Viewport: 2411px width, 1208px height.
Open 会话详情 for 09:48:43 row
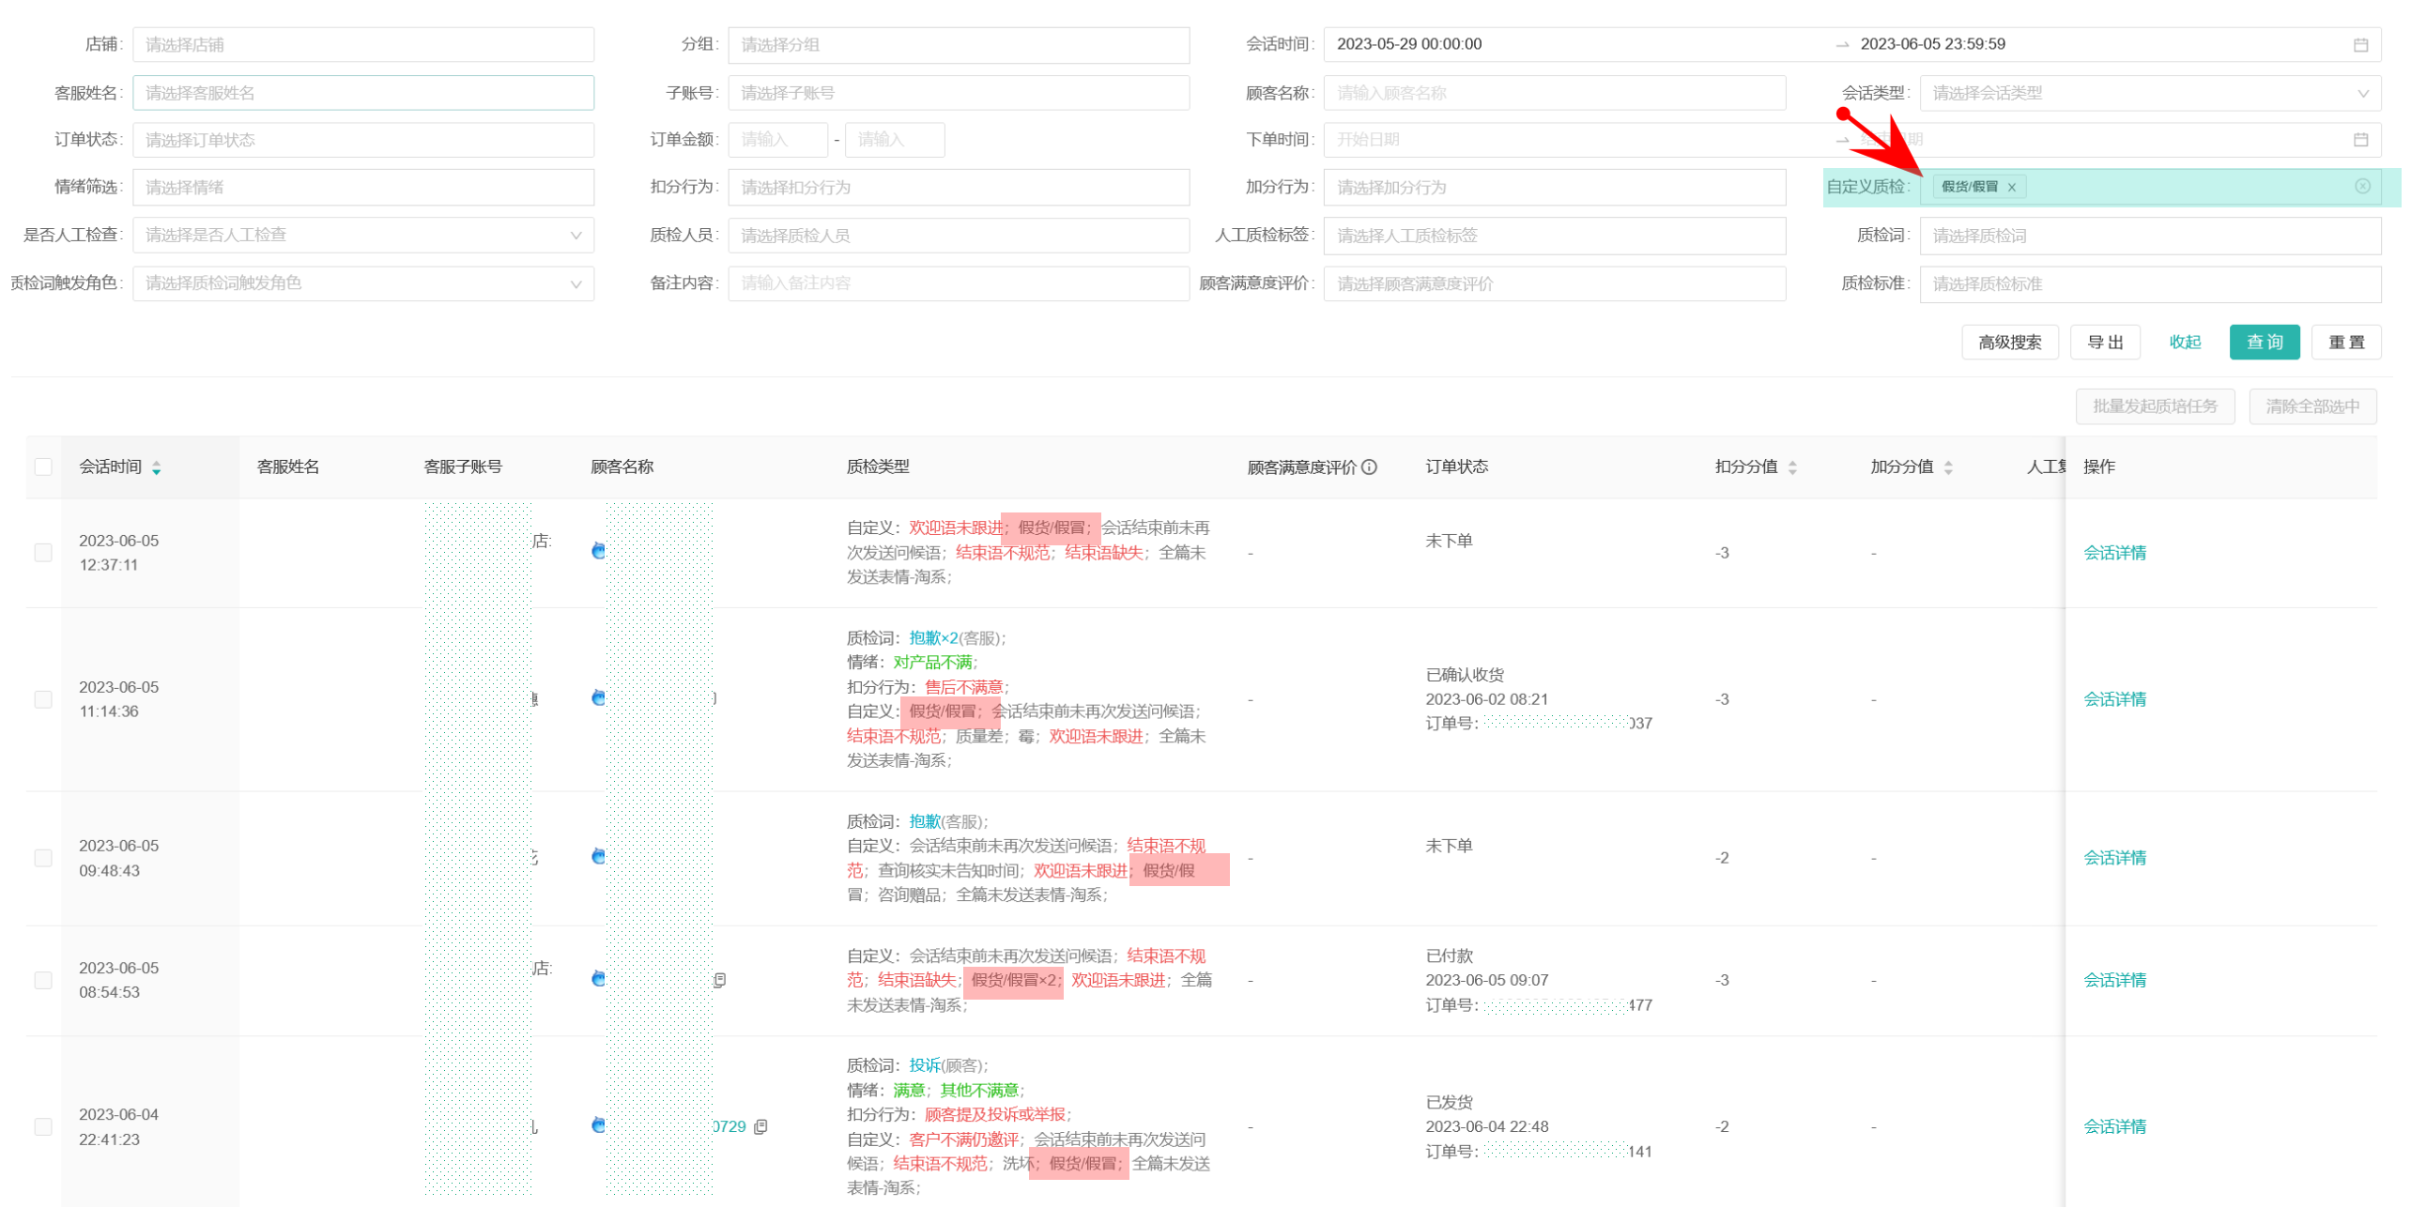coord(2114,858)
